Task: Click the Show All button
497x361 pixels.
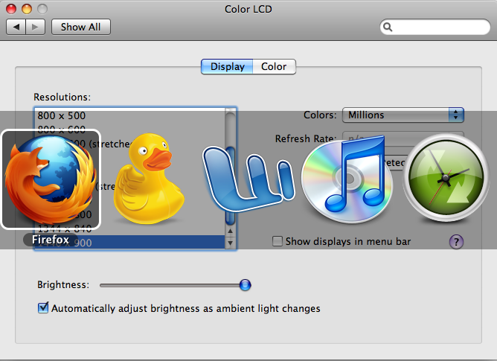Action: 81,27
